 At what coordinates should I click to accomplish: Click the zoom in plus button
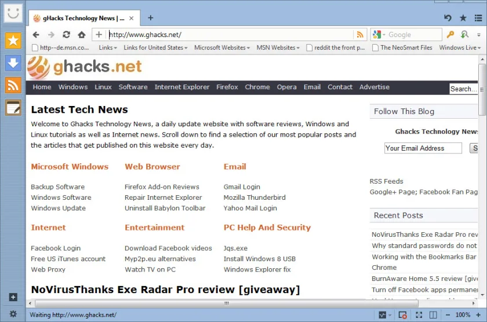click(478, 315)
